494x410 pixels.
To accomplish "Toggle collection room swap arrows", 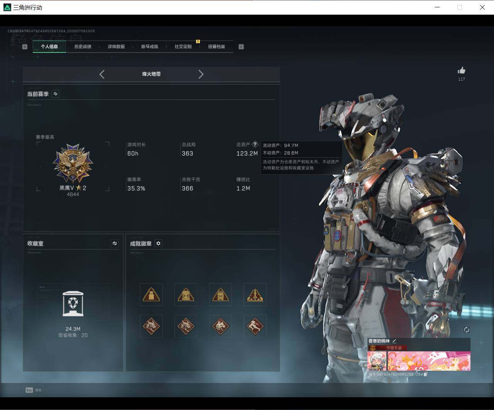I will 115,243.
